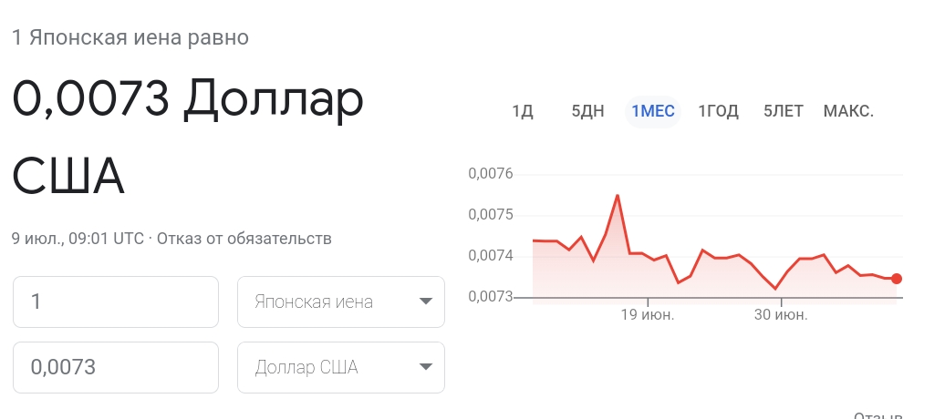Click the arrow next to Доллар США
This screenshot has height=419, width=945.
coord(425,367)
